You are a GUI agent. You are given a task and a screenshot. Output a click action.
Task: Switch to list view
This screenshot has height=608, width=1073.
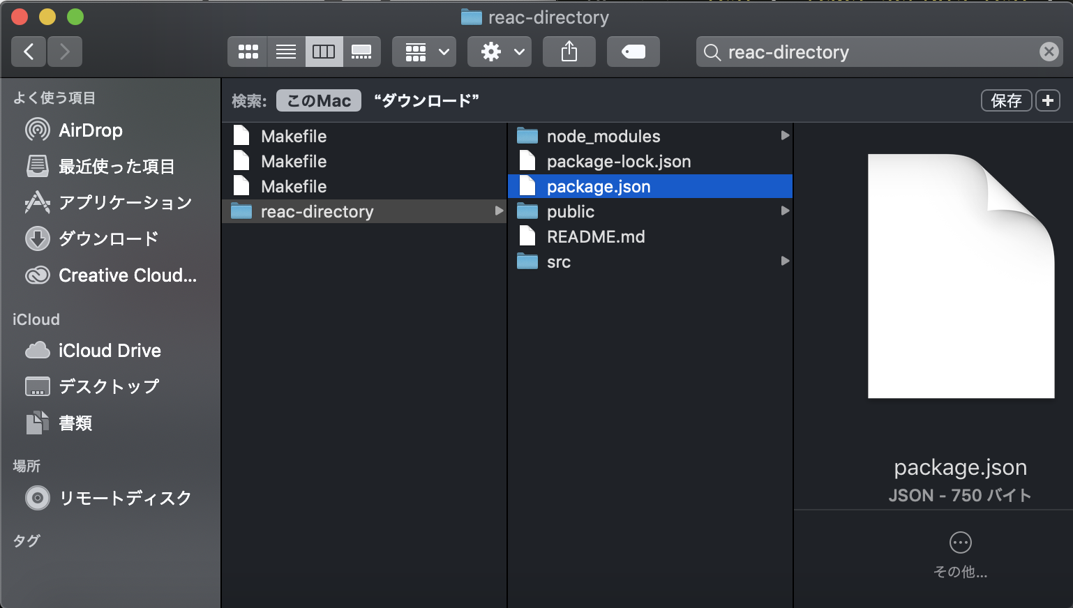coord(286,52)
